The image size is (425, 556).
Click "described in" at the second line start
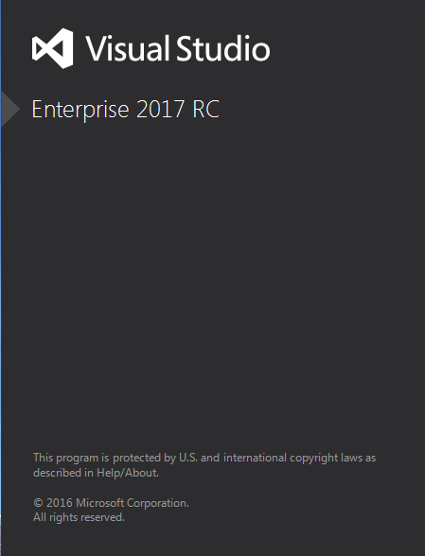[63, 473]
